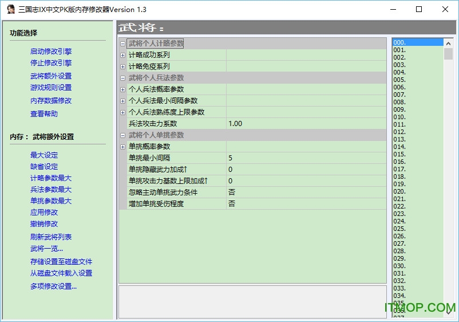Viewport: 459px width, 322px height.
Task: Close the memory editor window
Action: click(x=445, y=9)
